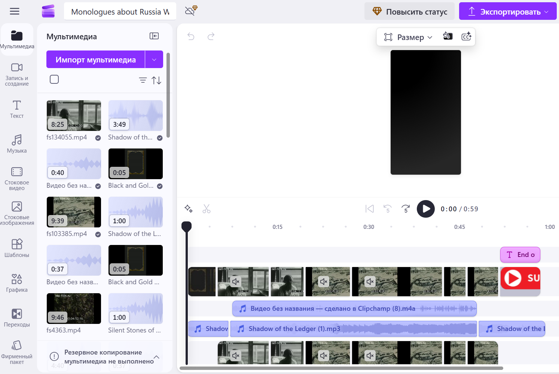Click the diamond icon on Повысить статус
This screenshot has width=559, height=374.
[377, 11]
